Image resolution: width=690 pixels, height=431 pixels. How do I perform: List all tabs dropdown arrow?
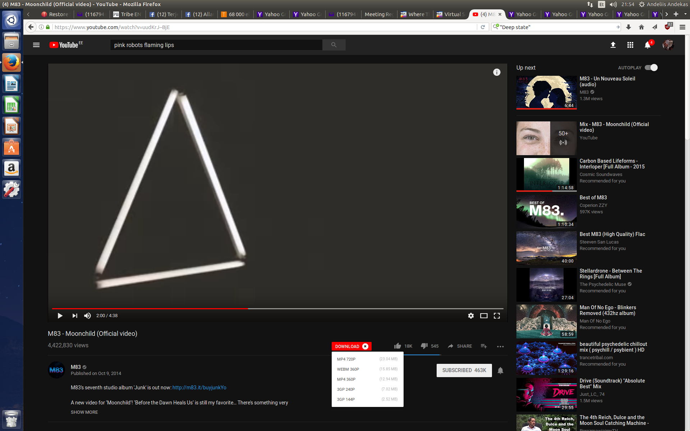tap(685, 14)
